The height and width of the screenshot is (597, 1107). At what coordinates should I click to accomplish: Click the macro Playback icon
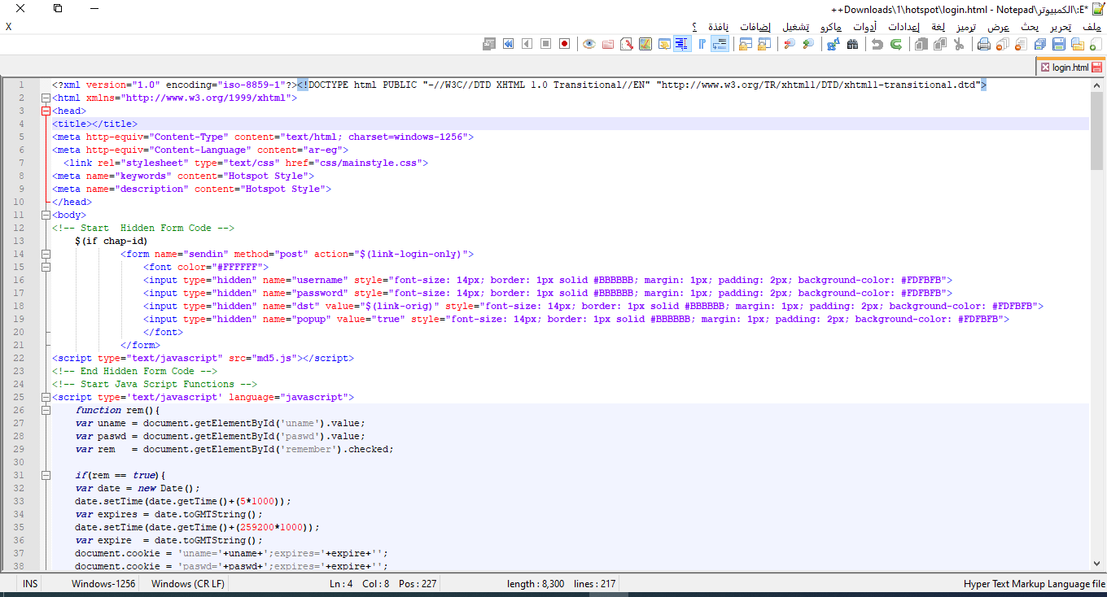coord(527,44)
